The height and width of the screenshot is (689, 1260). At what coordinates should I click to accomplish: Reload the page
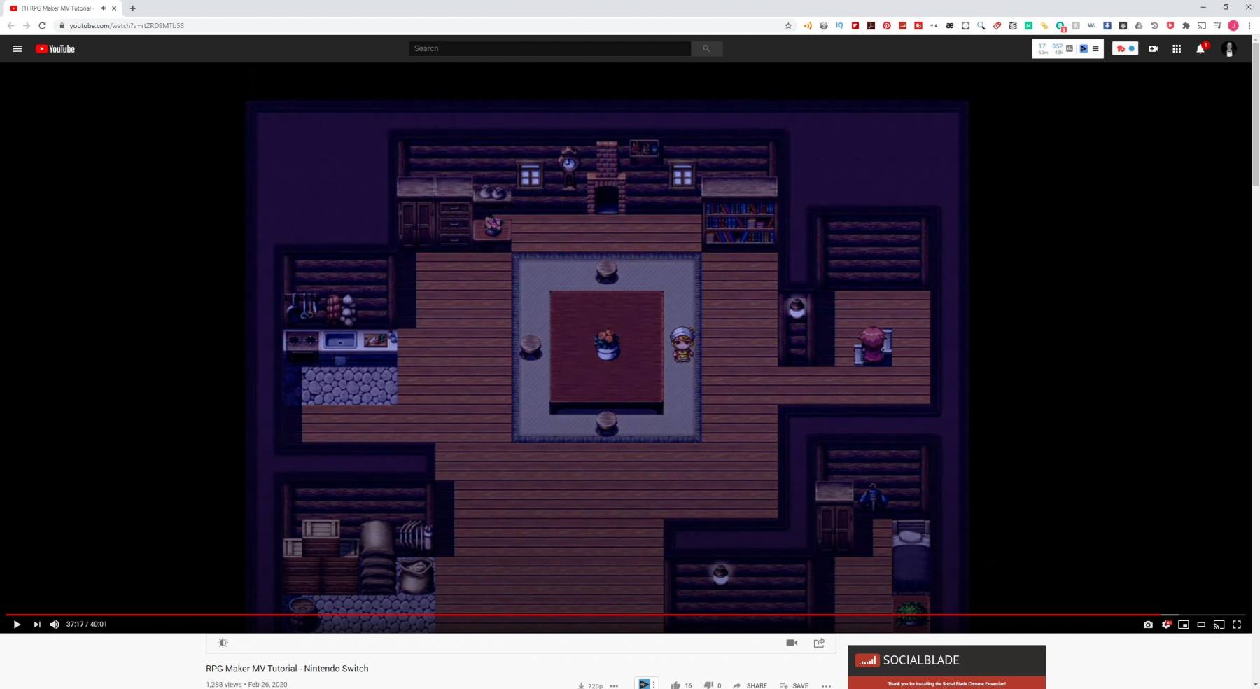click(x=42, y=26)
